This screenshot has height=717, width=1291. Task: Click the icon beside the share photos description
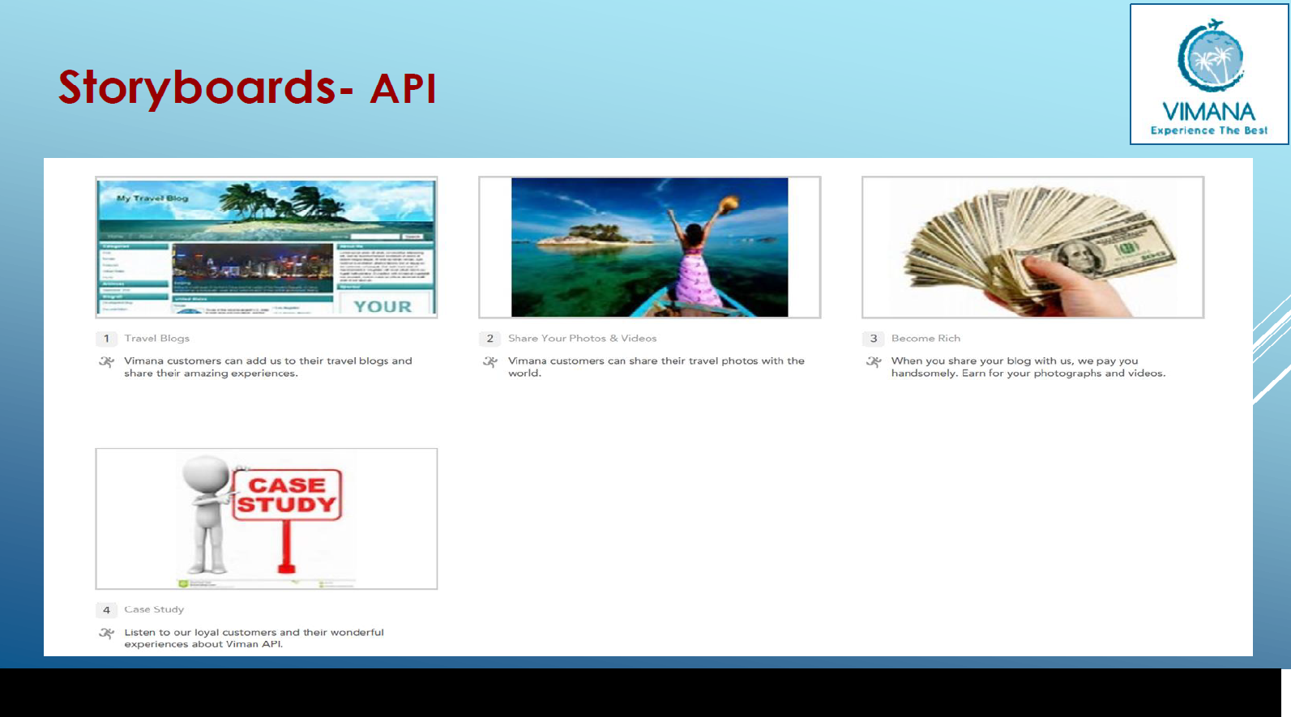click(490, 362)
